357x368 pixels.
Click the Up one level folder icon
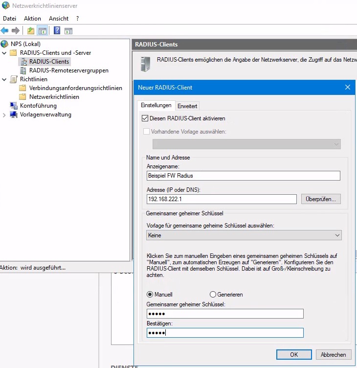31,31
